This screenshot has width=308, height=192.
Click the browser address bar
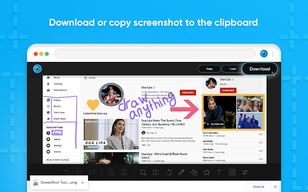pos(154,54)
